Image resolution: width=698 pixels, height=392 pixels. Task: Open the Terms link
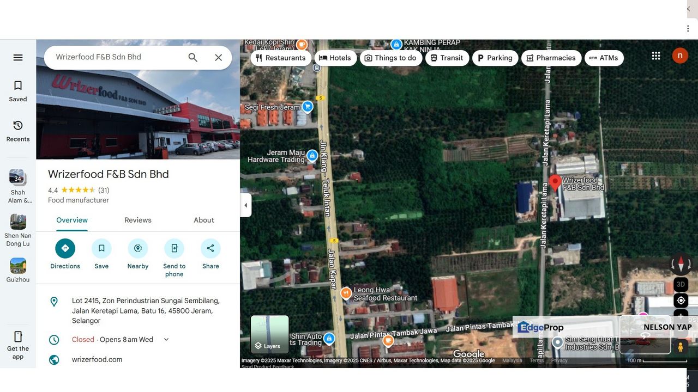pyautogui.click(x=537, y=360)
